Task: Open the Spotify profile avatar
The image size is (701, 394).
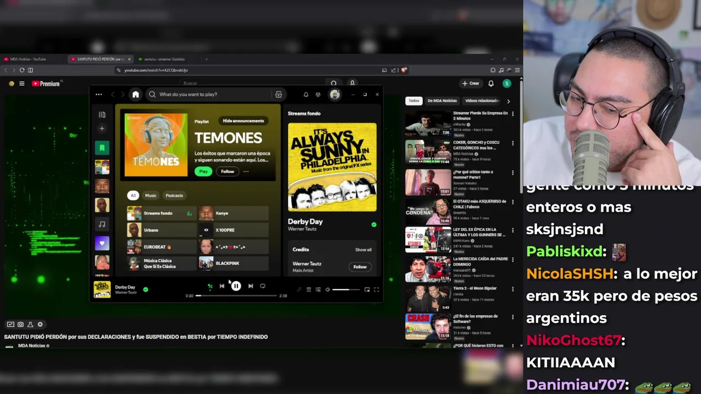Action: 335,95
